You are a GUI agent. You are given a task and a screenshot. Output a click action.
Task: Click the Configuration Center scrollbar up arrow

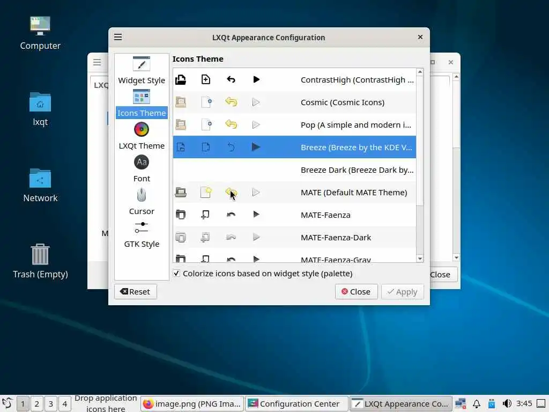(x=456, y=76)
